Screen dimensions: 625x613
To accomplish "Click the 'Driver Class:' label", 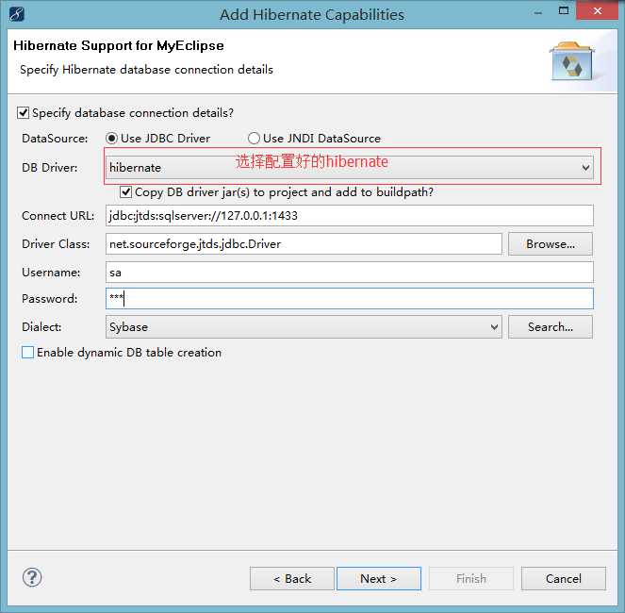I will coord(56,244).
